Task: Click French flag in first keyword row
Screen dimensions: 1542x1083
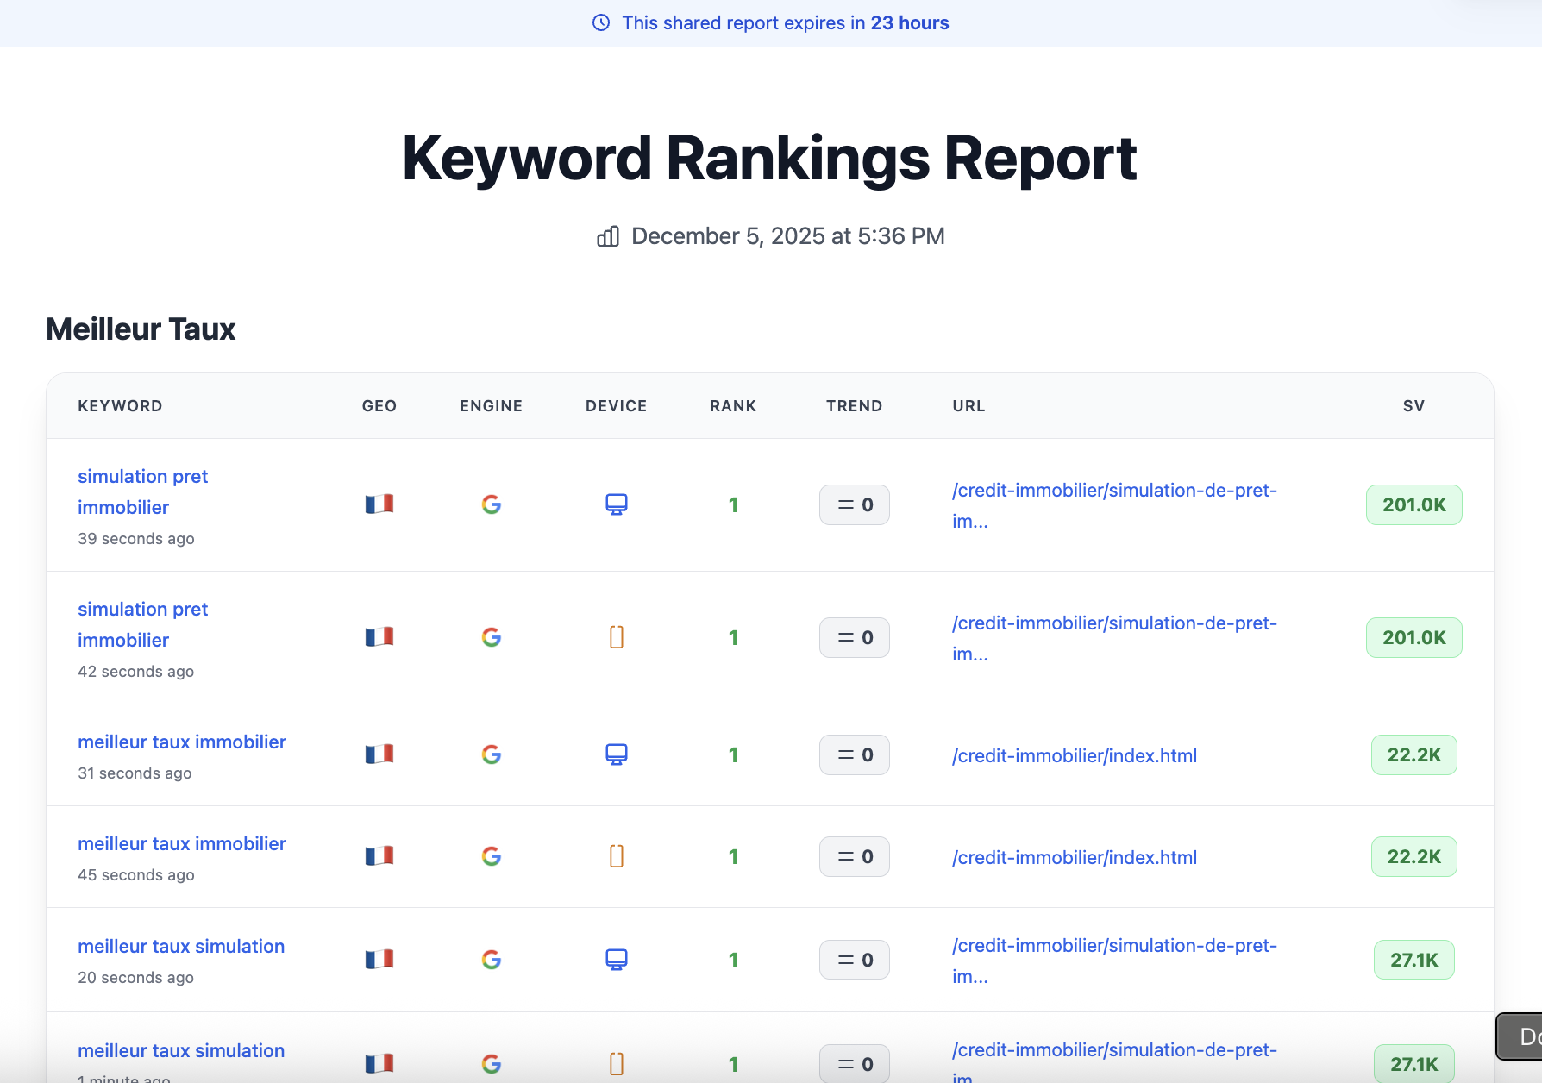Action: (379, 504)
